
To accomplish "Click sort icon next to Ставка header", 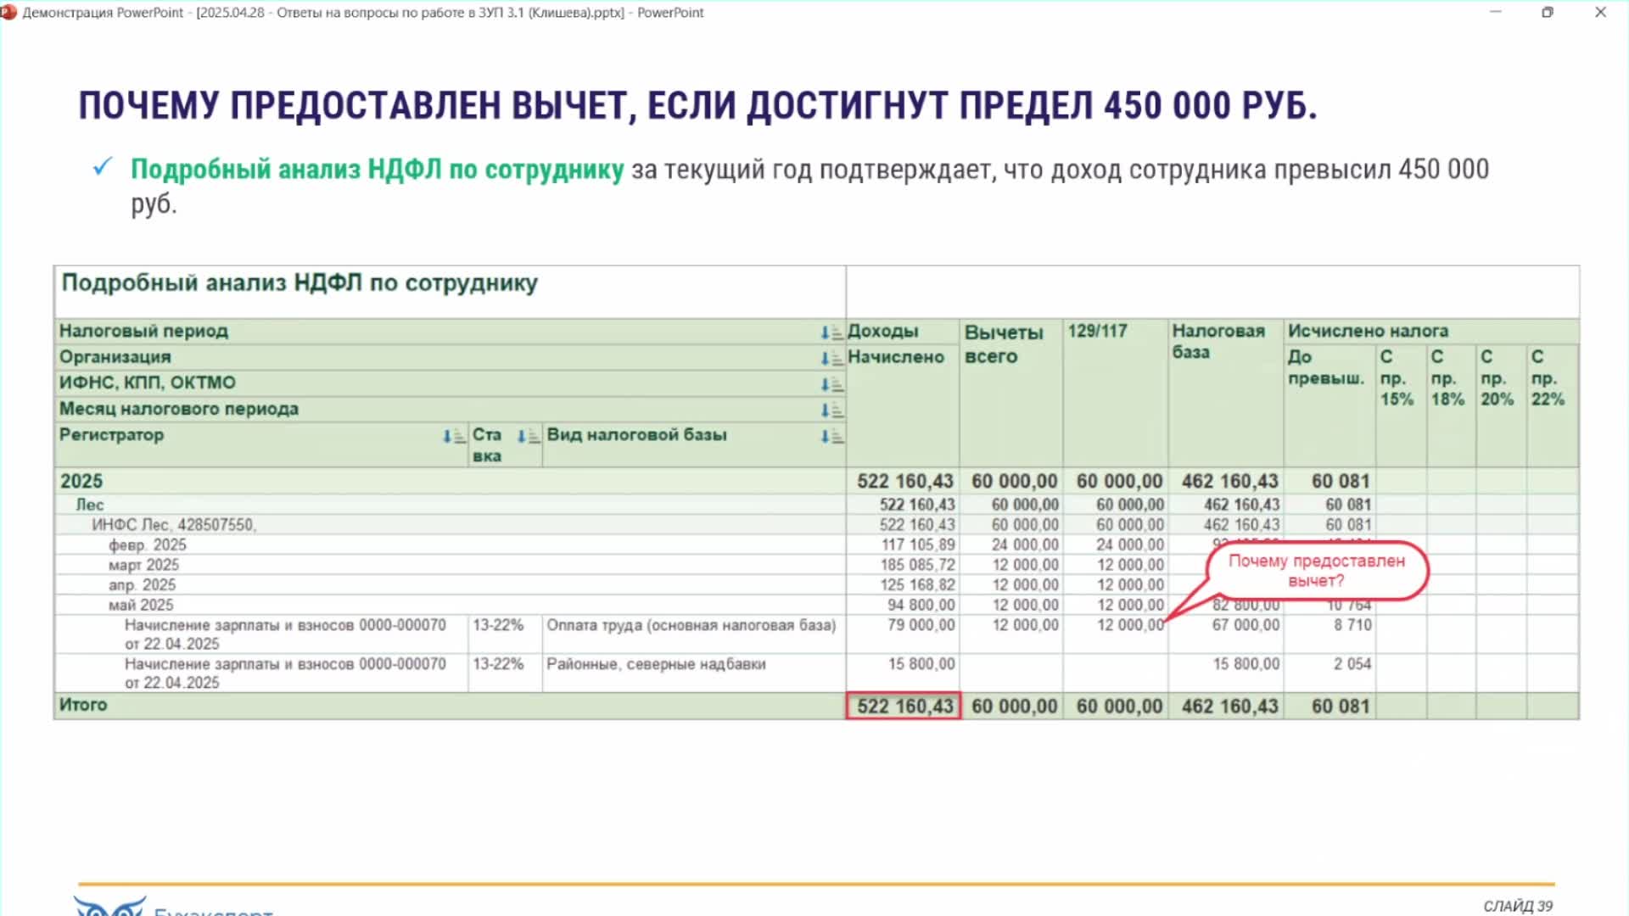I will click(528, 436).
